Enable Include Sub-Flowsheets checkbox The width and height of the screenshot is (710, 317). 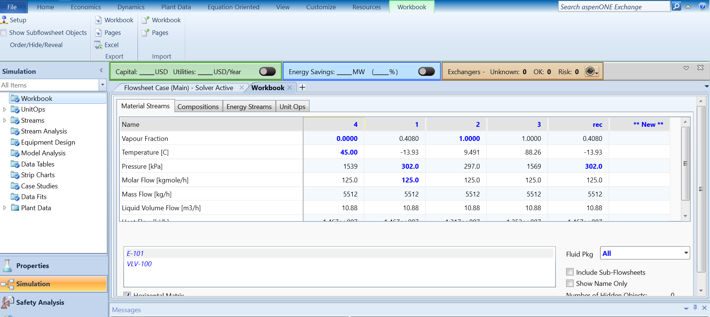(x=570, y=272)
